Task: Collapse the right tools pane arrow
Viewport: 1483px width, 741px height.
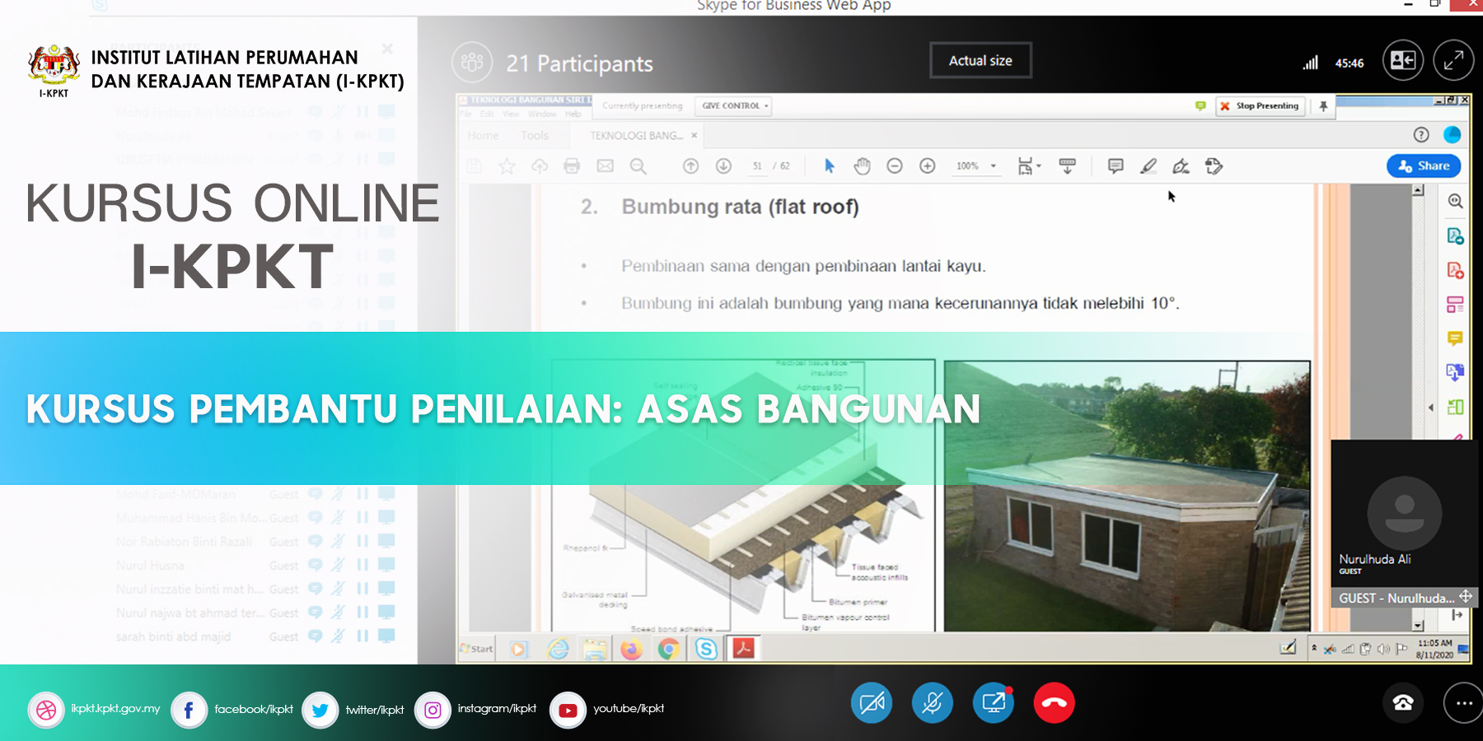Action: [1431, 408]
